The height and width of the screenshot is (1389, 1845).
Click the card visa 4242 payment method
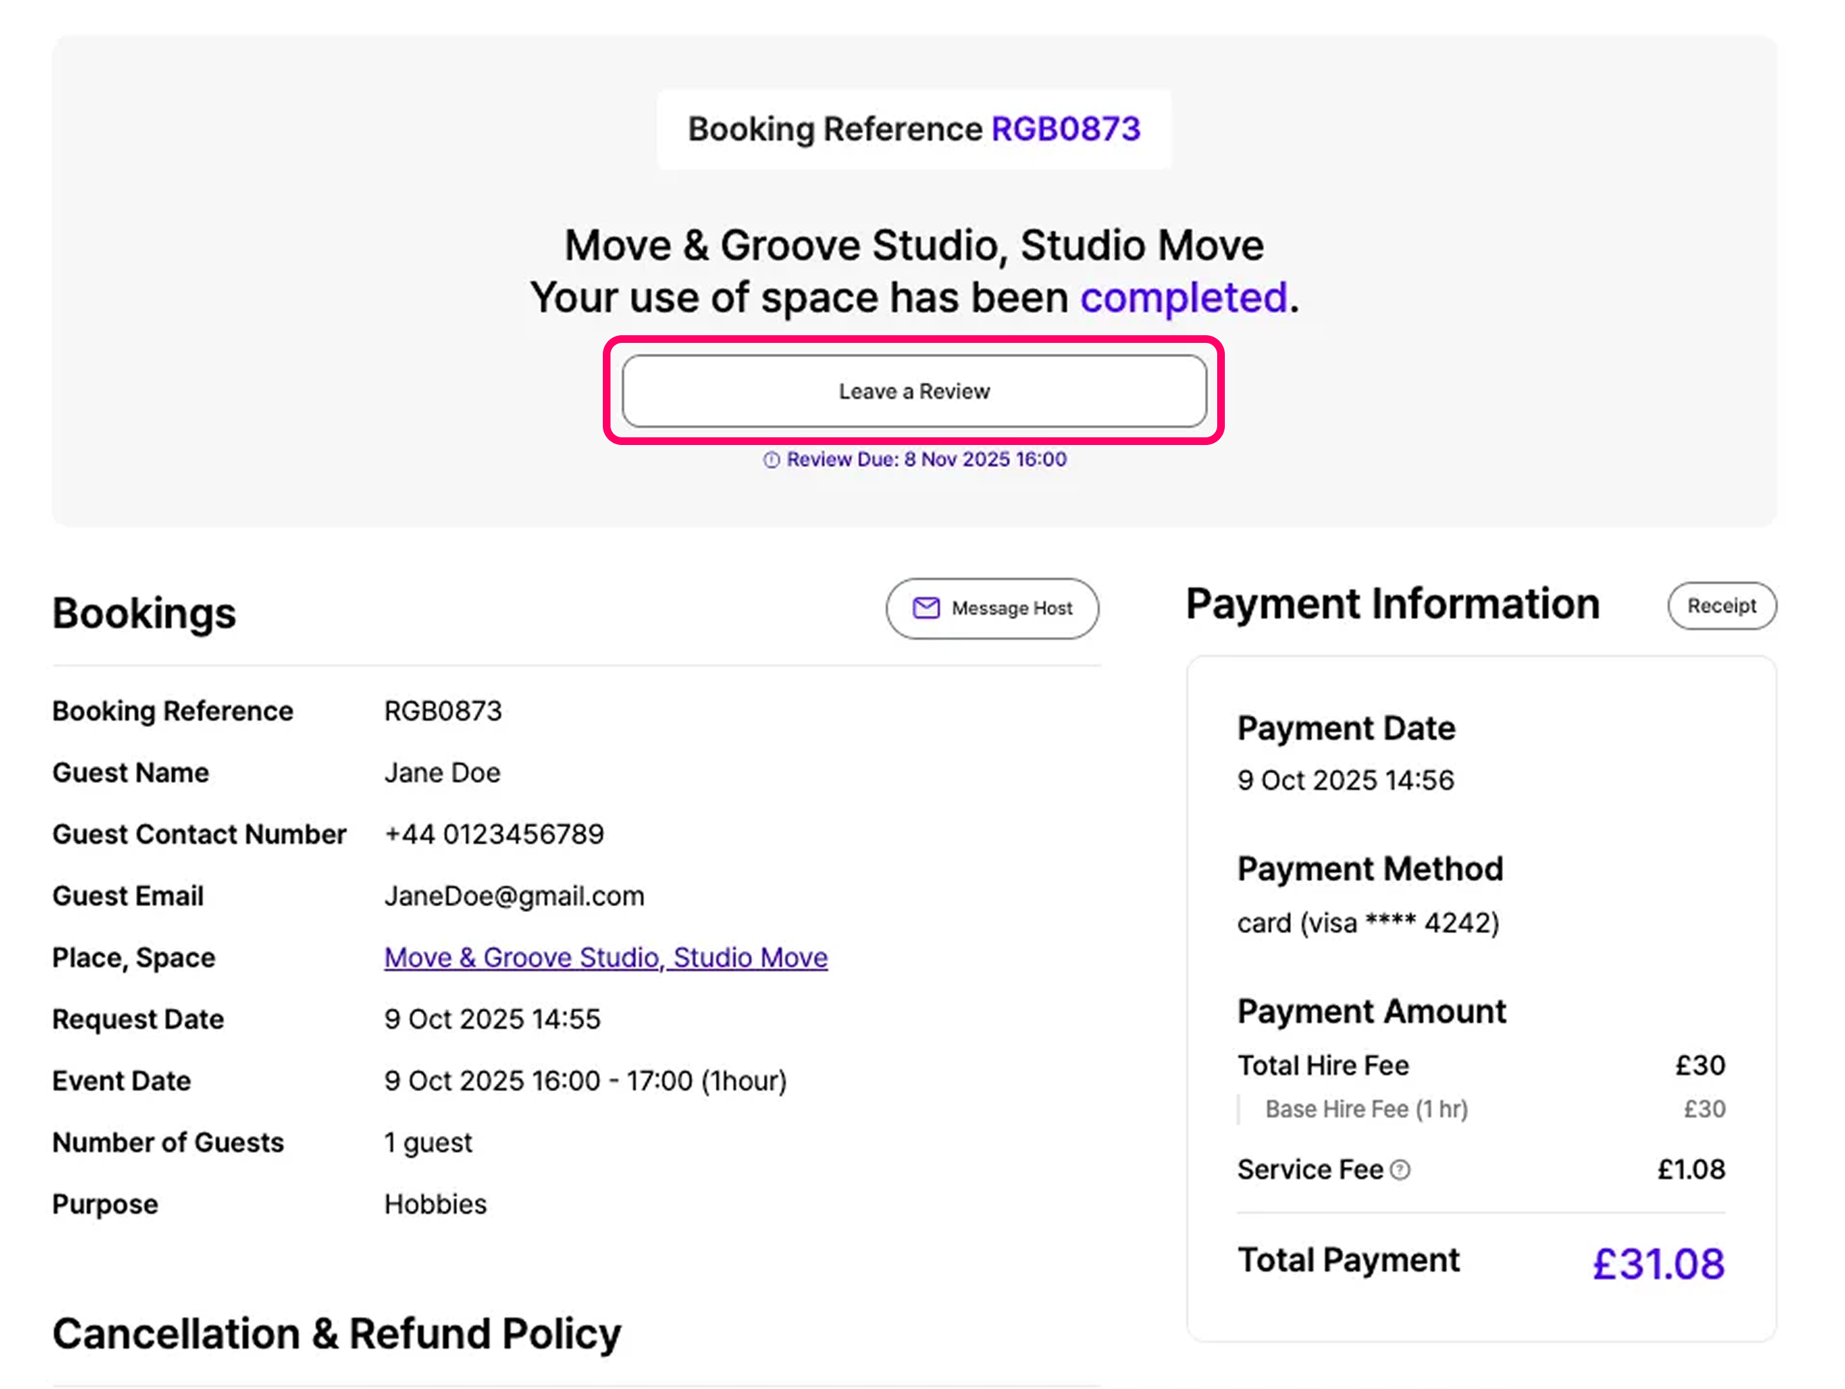(x=1368, y=923)
